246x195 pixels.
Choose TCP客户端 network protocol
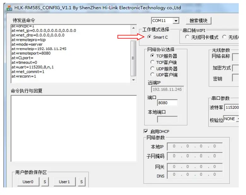[152, 62]
